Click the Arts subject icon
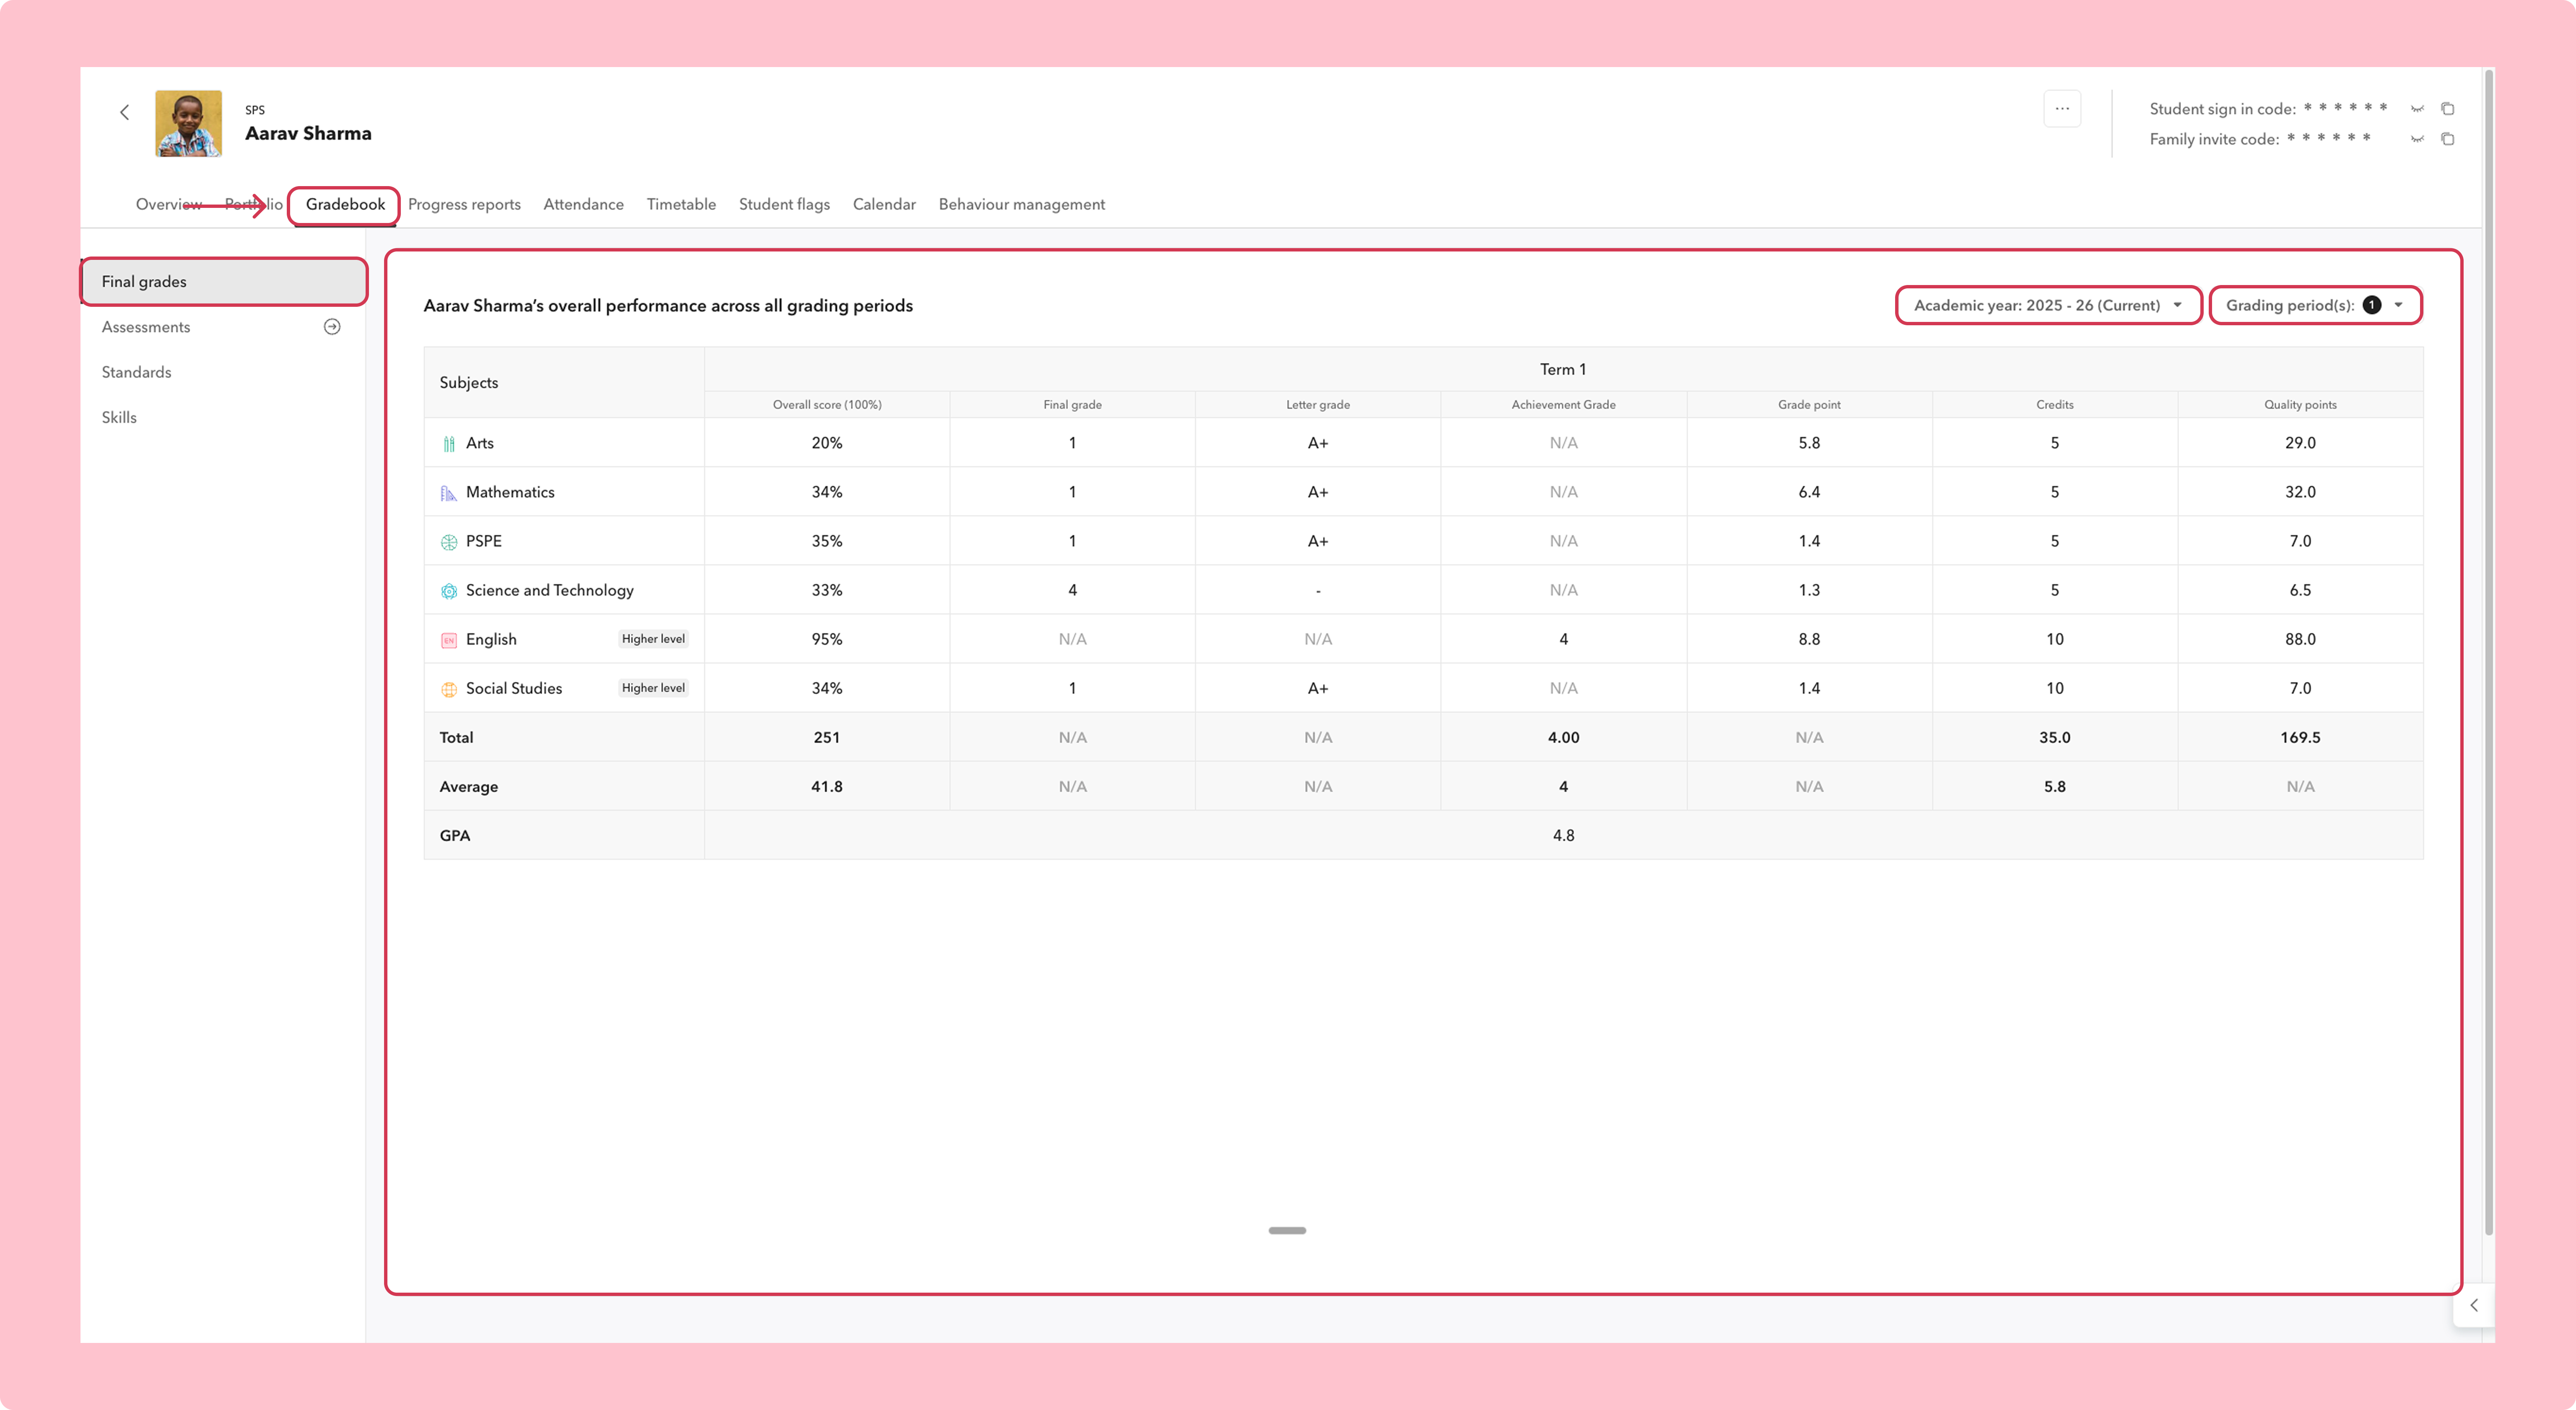2576x1410 pixels. click(449, 444)
